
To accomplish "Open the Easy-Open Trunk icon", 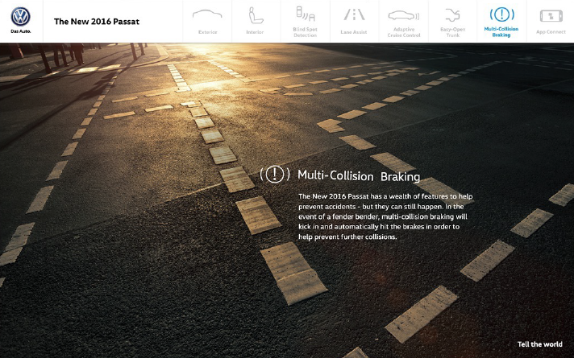I will (x=452, y=14).
